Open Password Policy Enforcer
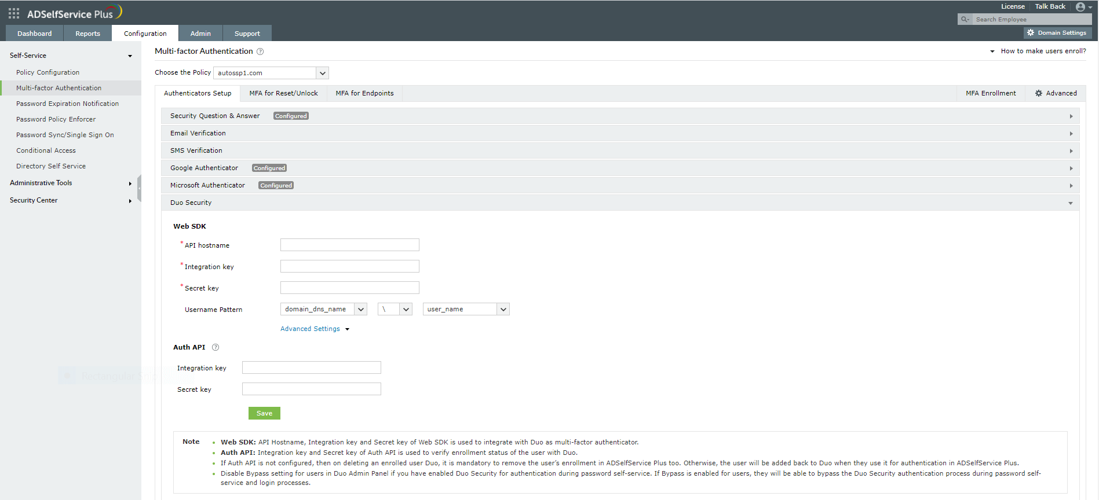 [56, 119]
